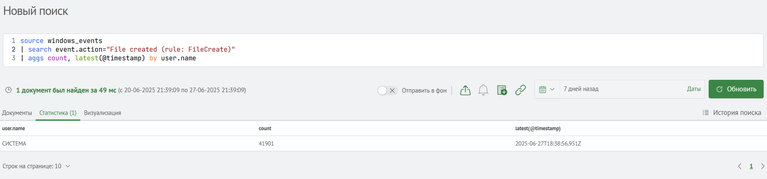This screenshot has height=179, width=767.
Task: Select the 'Статистика (1)' tab
Action: click(x=58, y=113)
